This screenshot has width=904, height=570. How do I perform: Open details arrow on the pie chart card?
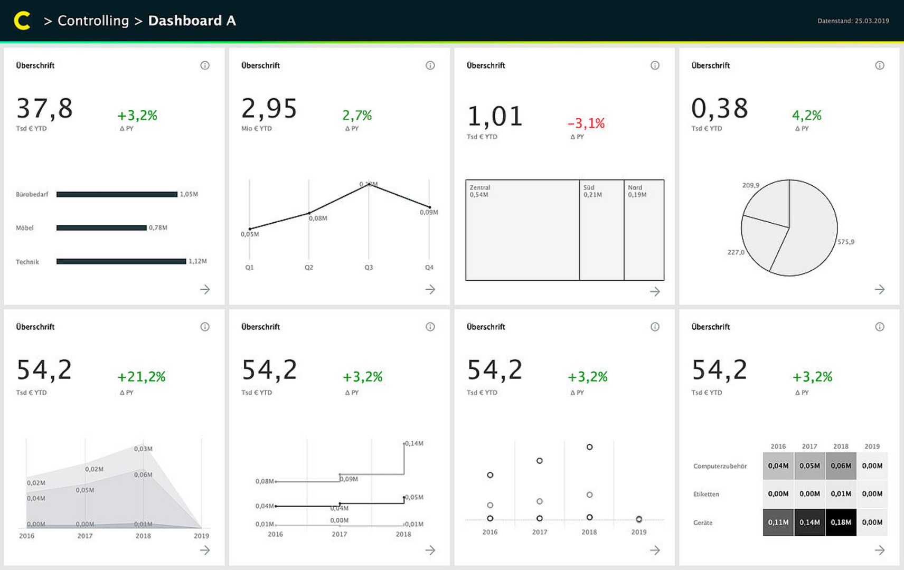point(880,289)
